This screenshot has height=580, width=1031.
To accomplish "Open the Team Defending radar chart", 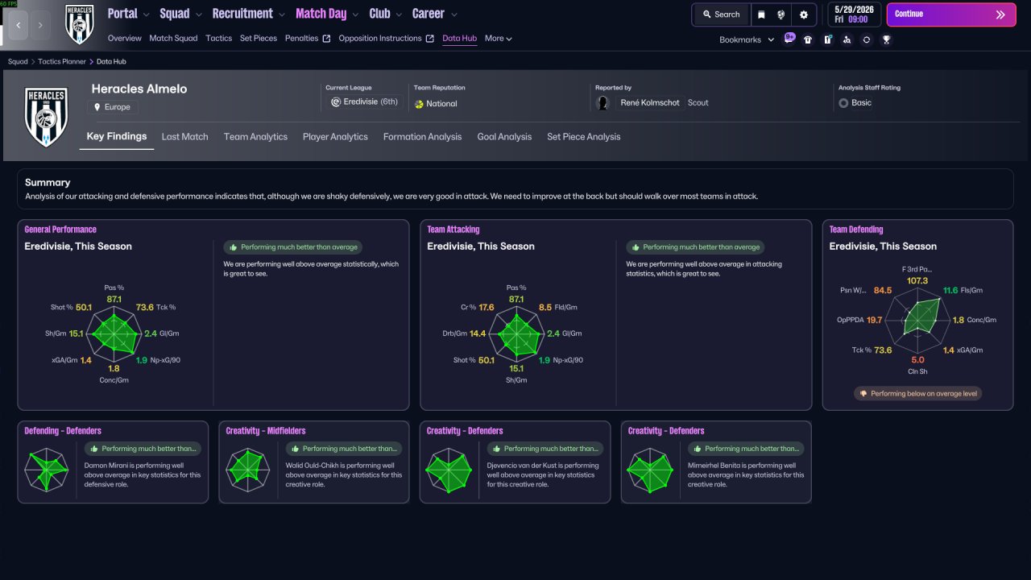I will pos(917,320).
